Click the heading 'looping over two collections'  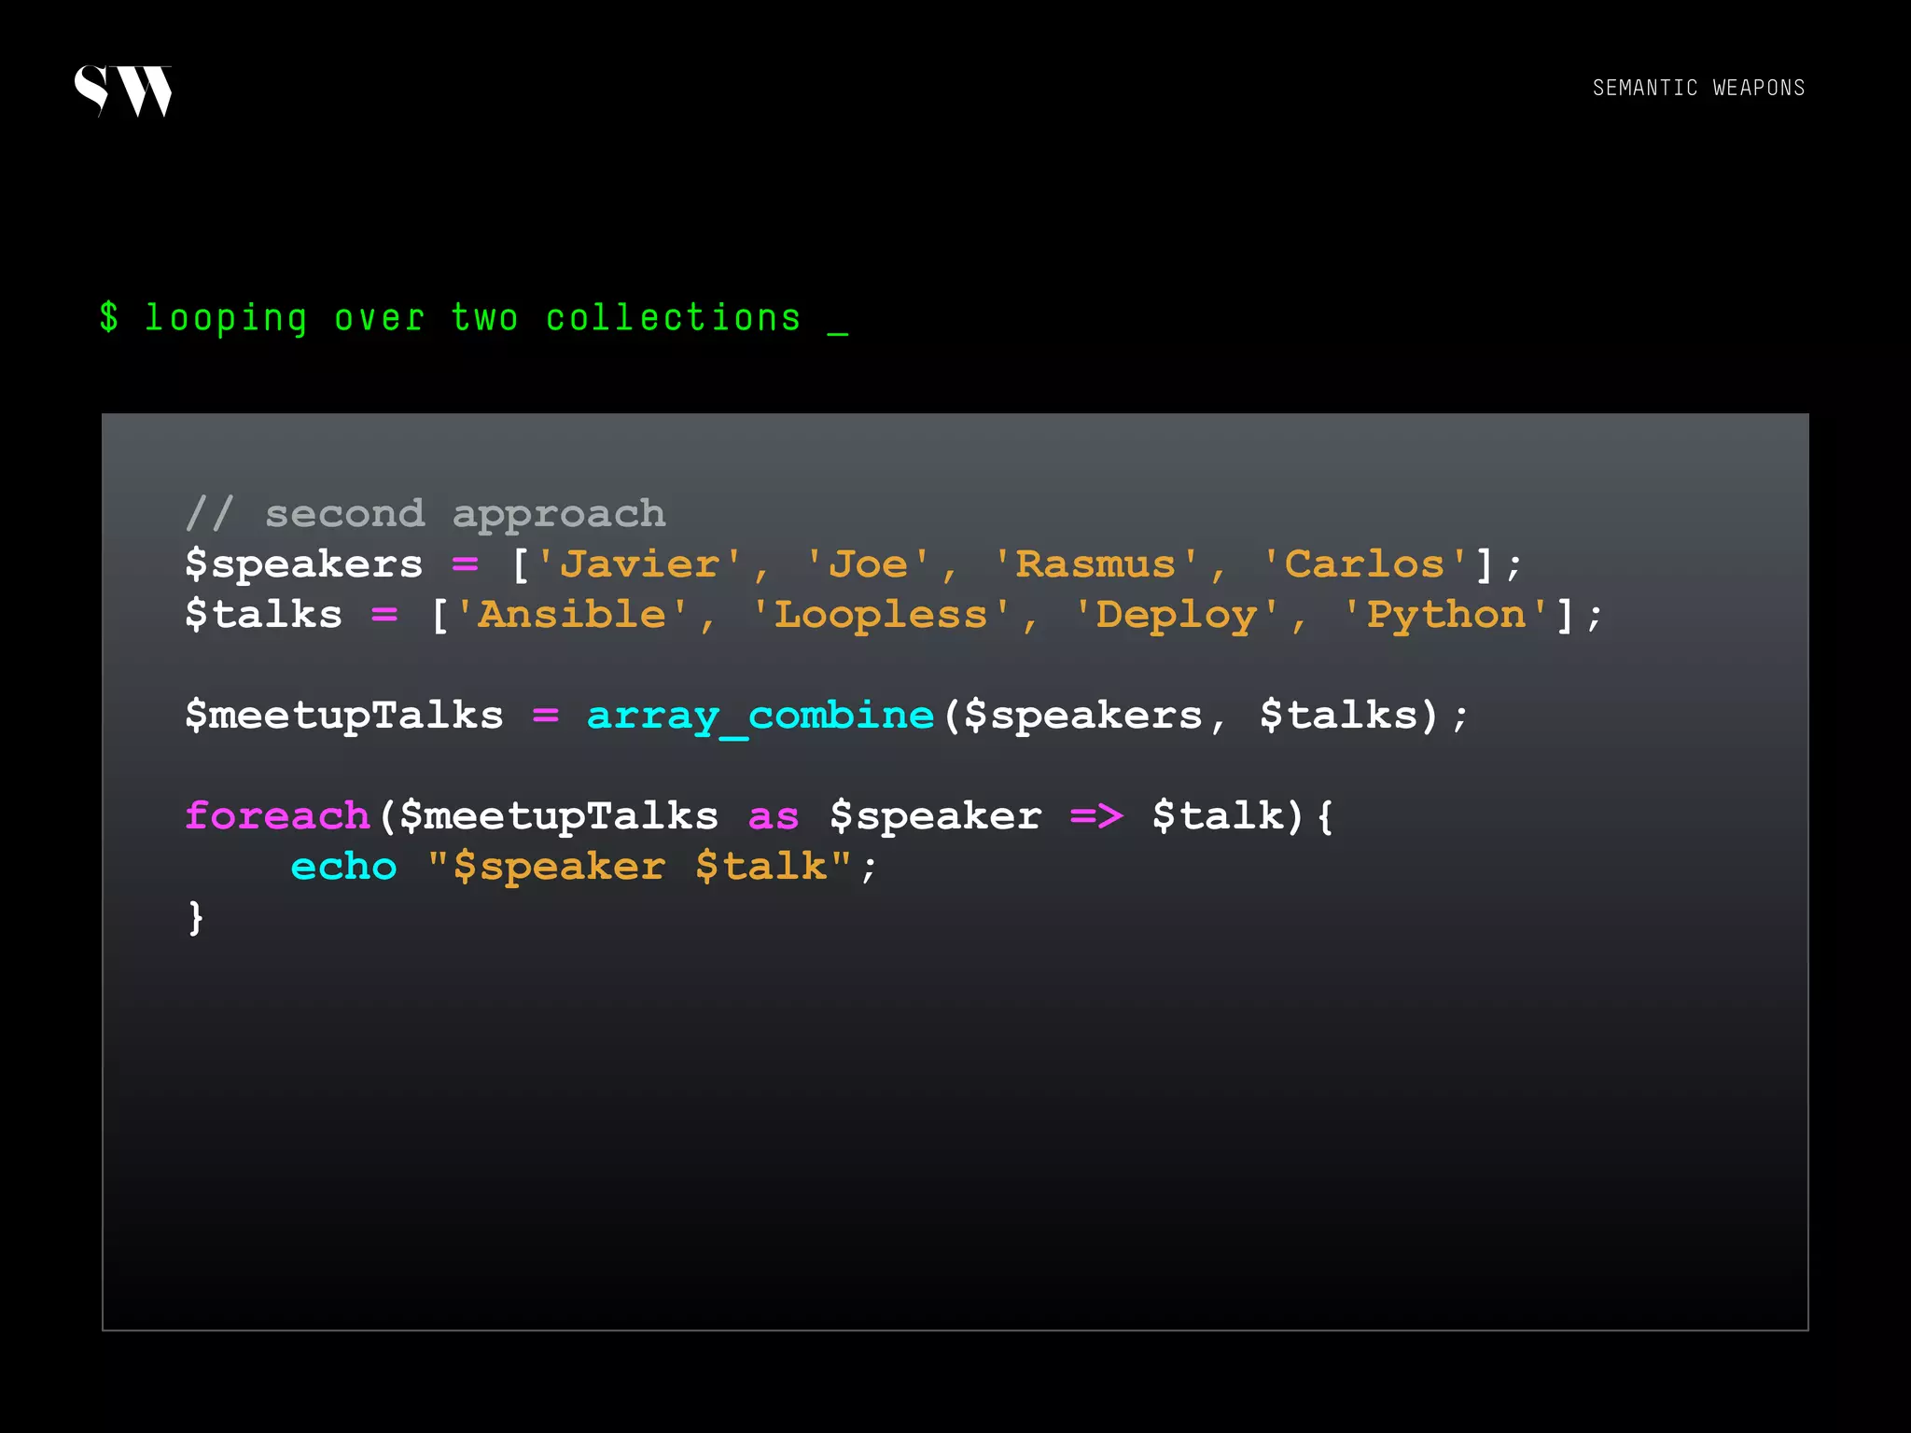(473, 318)
